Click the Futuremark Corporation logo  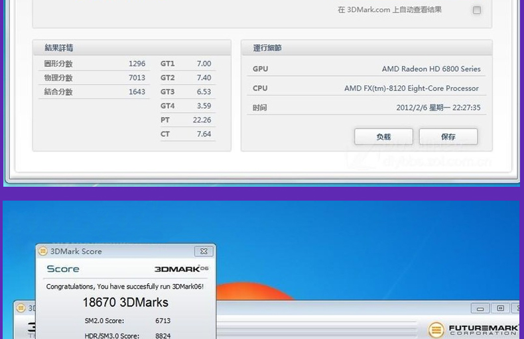pos(473,330)
